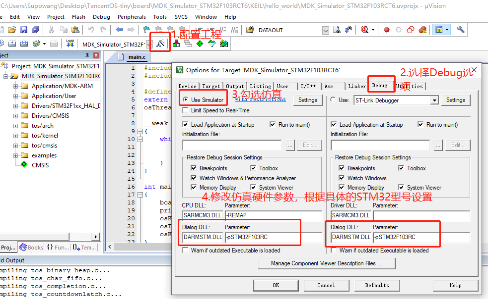Click Manage Component Viewer Description Files
The width and height of the screenshot is (488, 299).
[327, 263]
